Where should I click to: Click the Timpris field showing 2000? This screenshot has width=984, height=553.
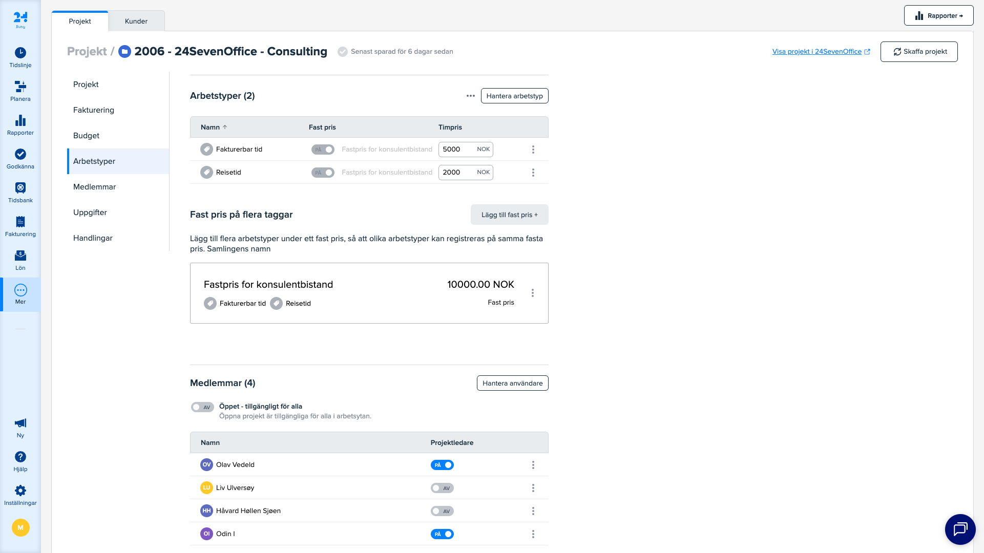point(466,173)
